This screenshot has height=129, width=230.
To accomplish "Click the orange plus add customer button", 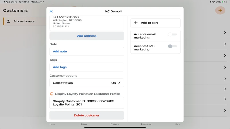I will point(220,10).
